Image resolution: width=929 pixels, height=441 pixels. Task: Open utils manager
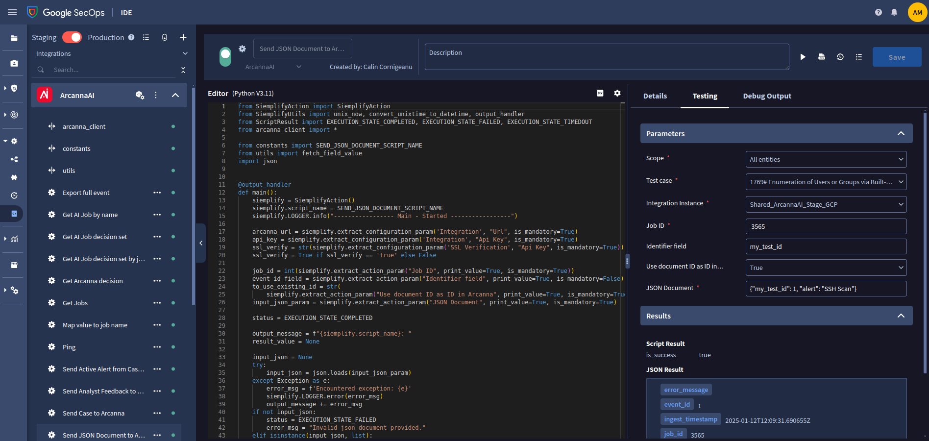[x=69, y=171]
